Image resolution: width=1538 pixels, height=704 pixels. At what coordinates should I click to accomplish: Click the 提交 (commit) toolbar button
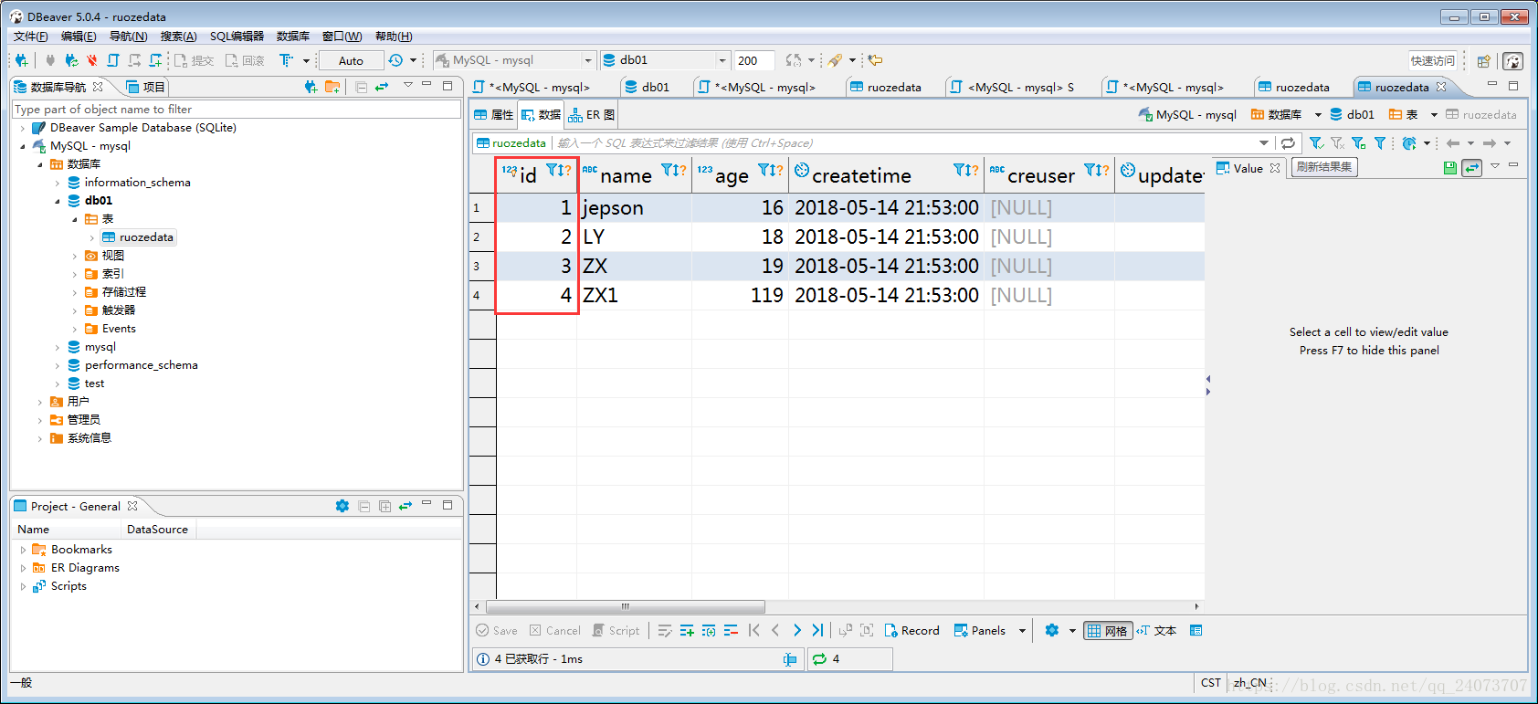click(x=195, y=60)
